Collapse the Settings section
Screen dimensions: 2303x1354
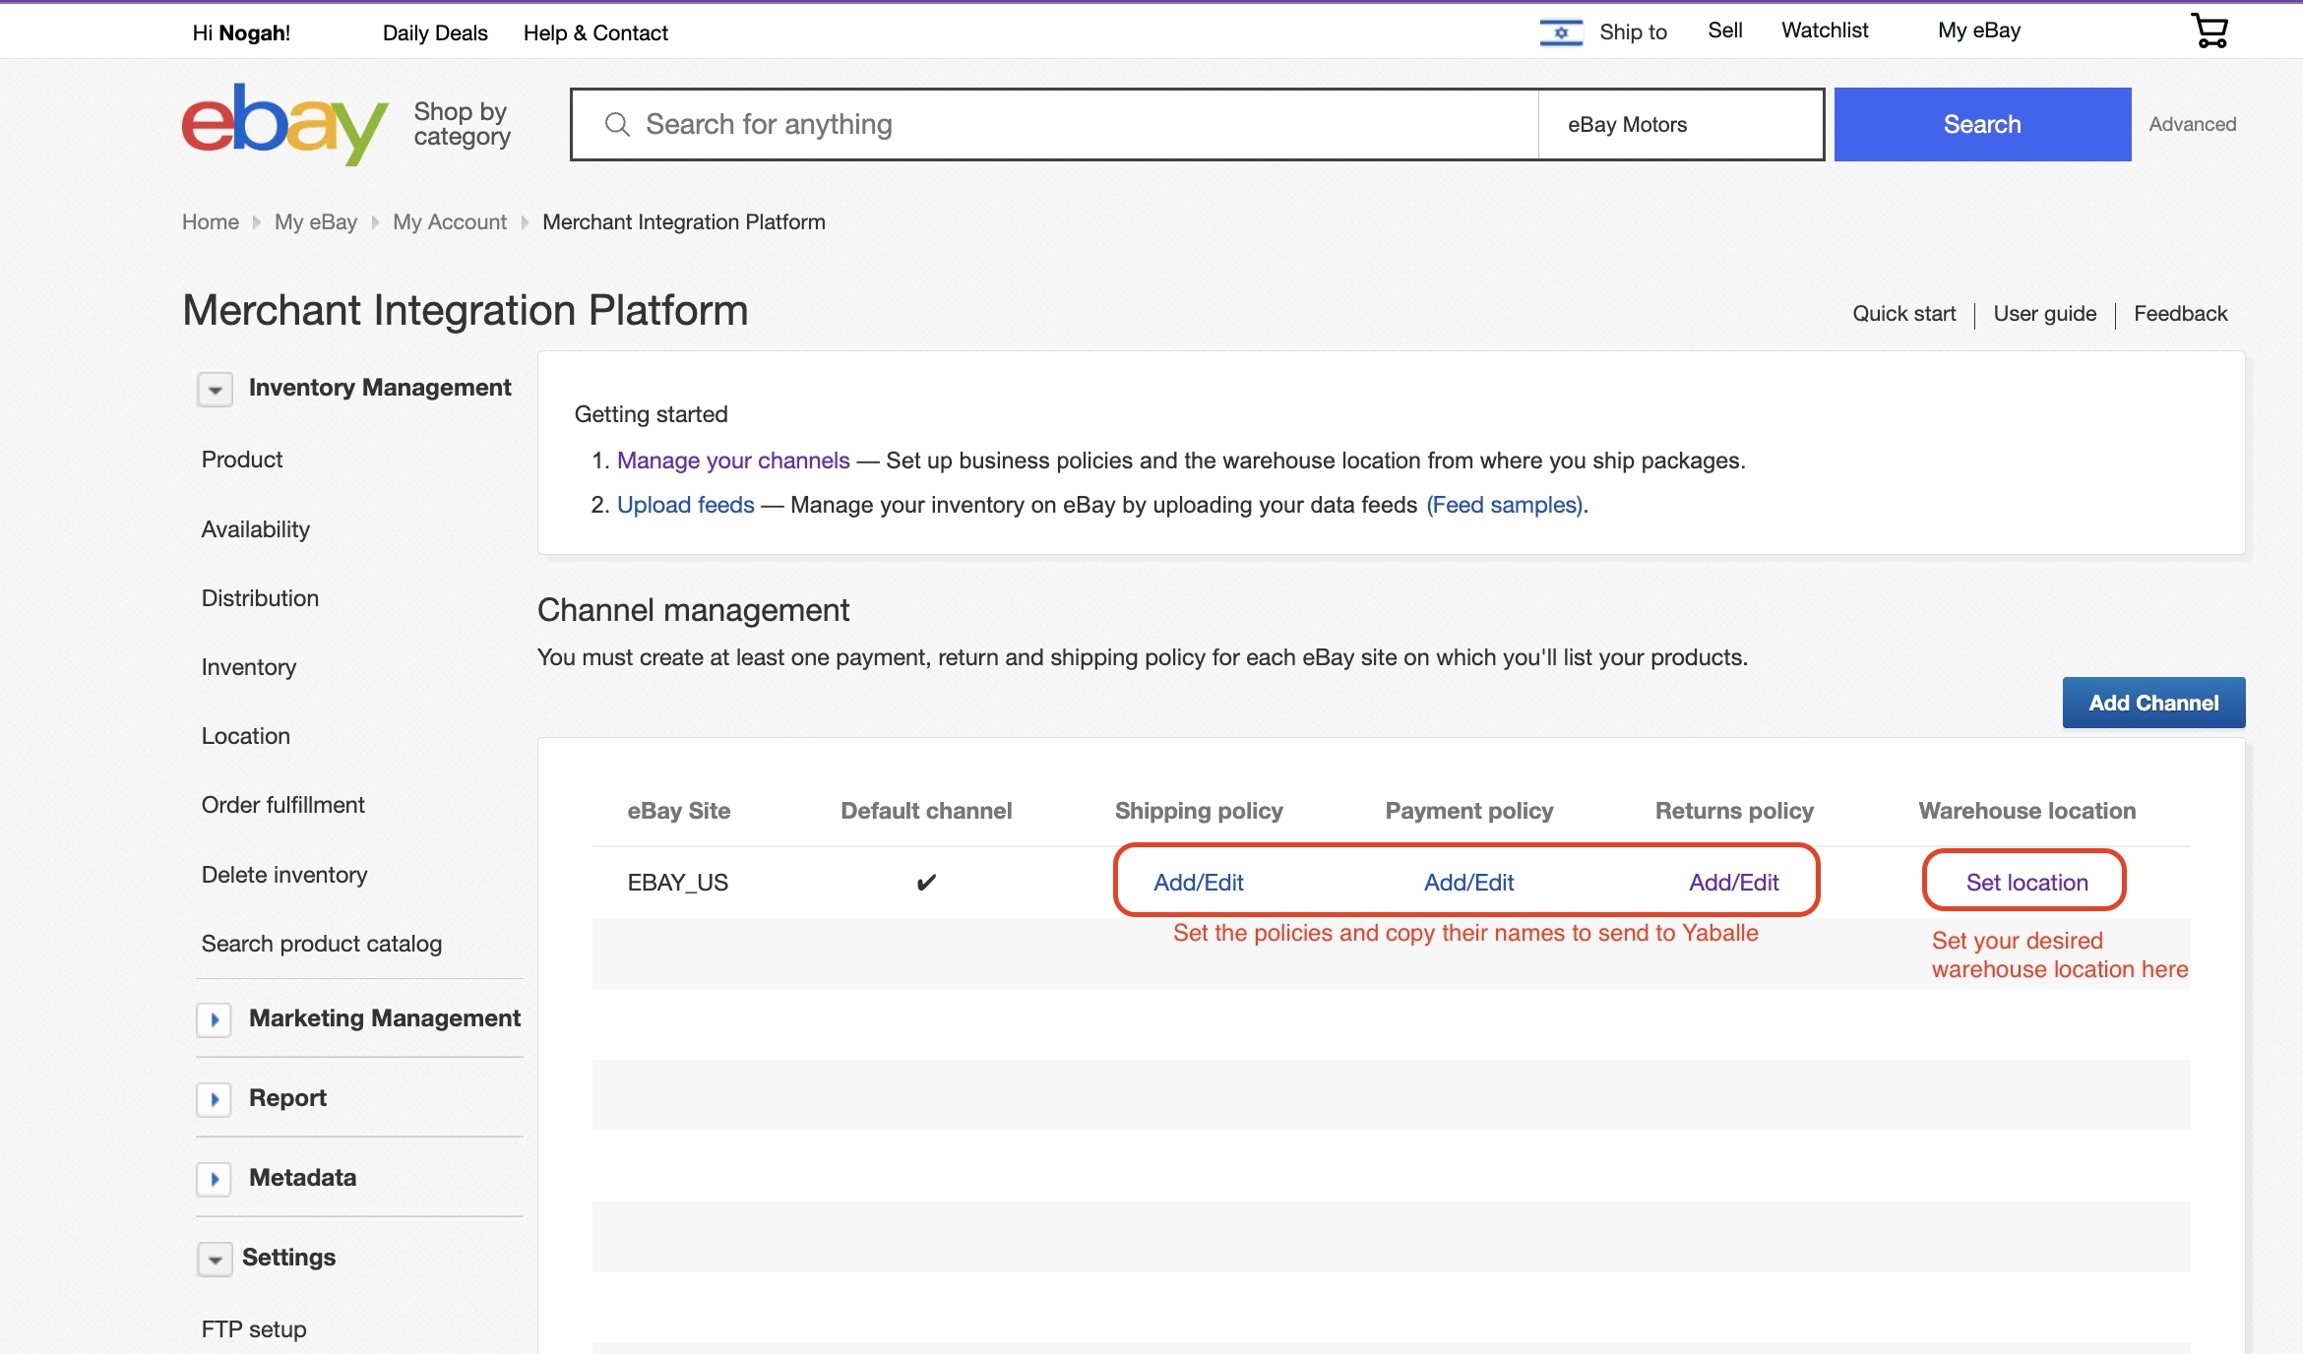tap(215, 1259)
